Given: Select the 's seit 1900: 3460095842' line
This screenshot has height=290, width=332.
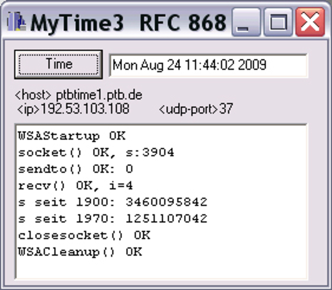Looking at the screenshot, I should click(x=113, y=202).
